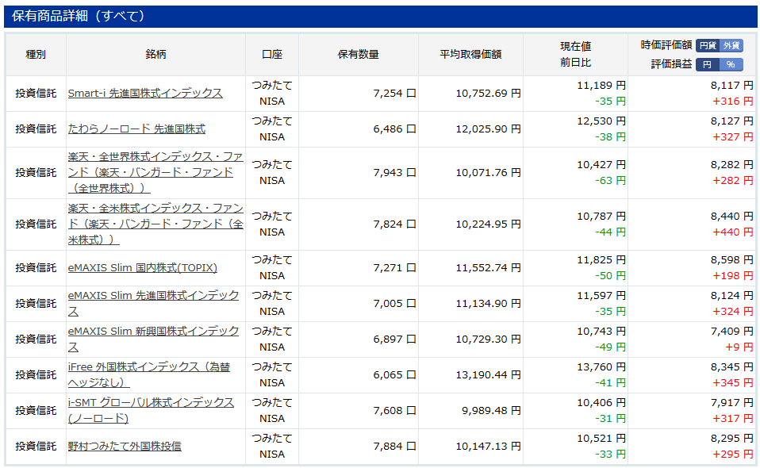Select profit value +295 円
This screenshot has width=760, height=468.
733,454
